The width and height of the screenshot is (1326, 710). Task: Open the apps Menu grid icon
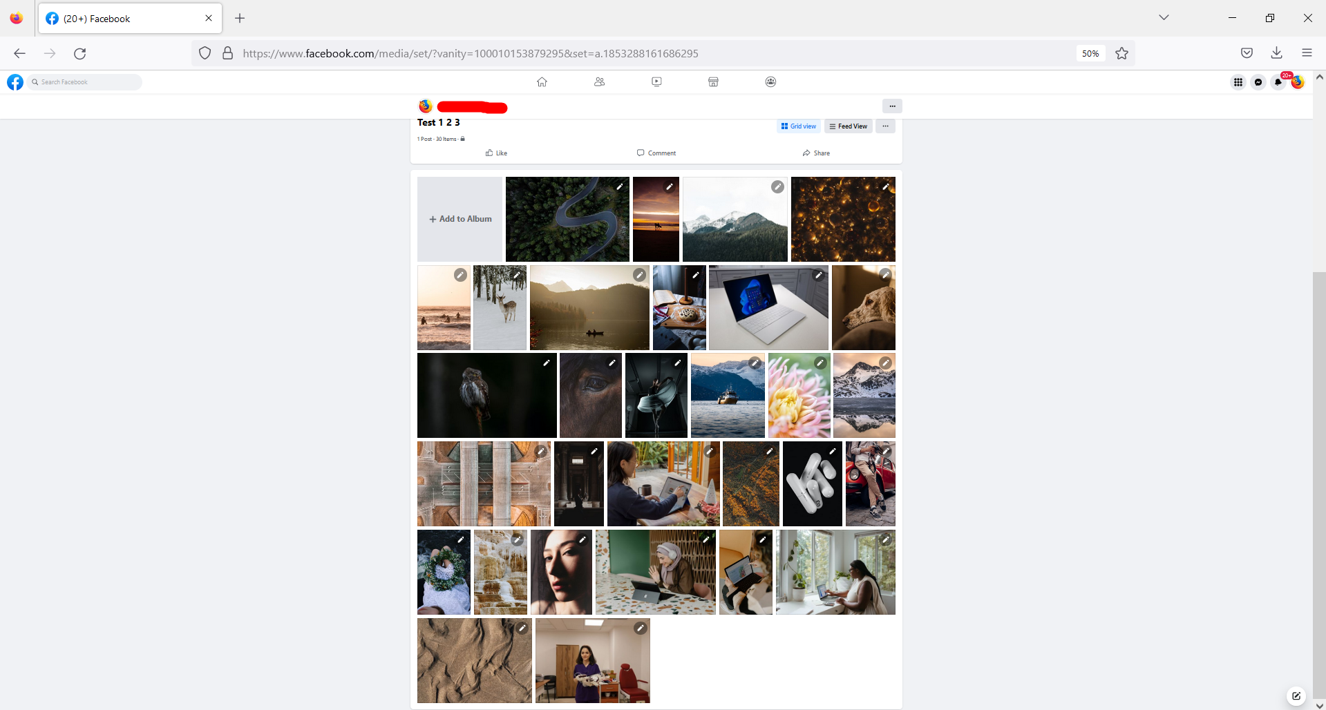tap(1238, 81)
